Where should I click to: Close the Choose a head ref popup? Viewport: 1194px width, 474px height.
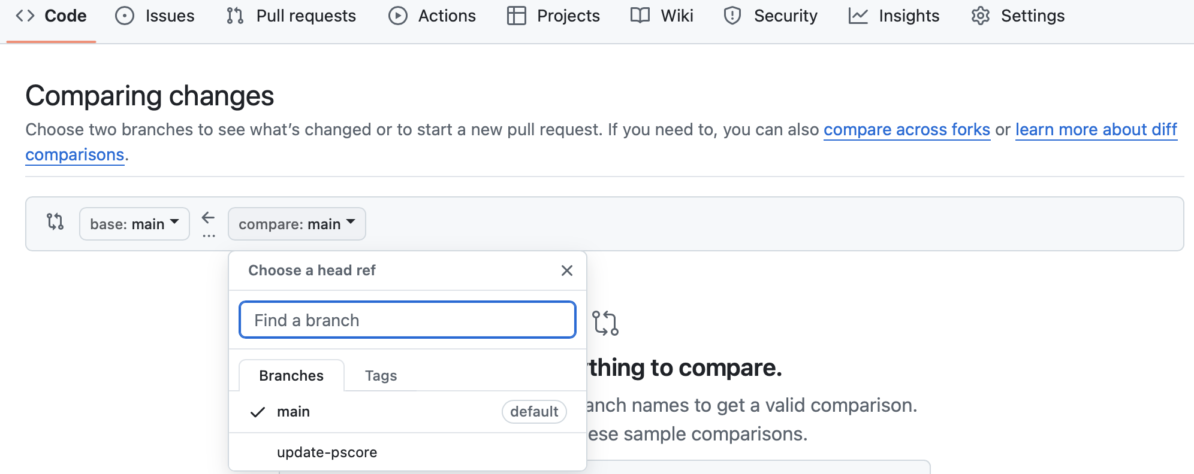pyautogui.click(x=566, y=271)
